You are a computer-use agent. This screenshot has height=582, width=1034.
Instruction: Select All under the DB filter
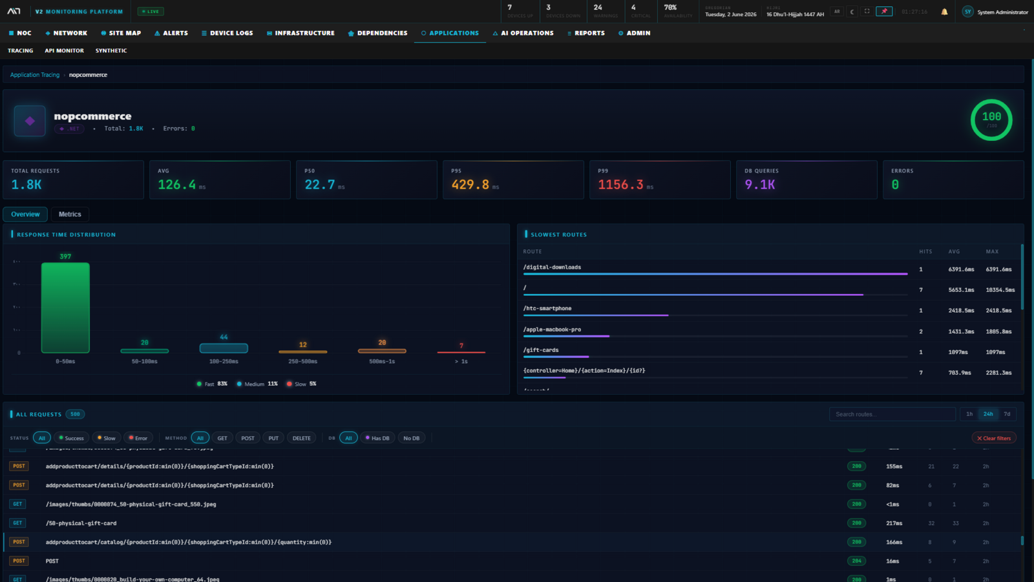pyautogui.click(x=348, y=438)
